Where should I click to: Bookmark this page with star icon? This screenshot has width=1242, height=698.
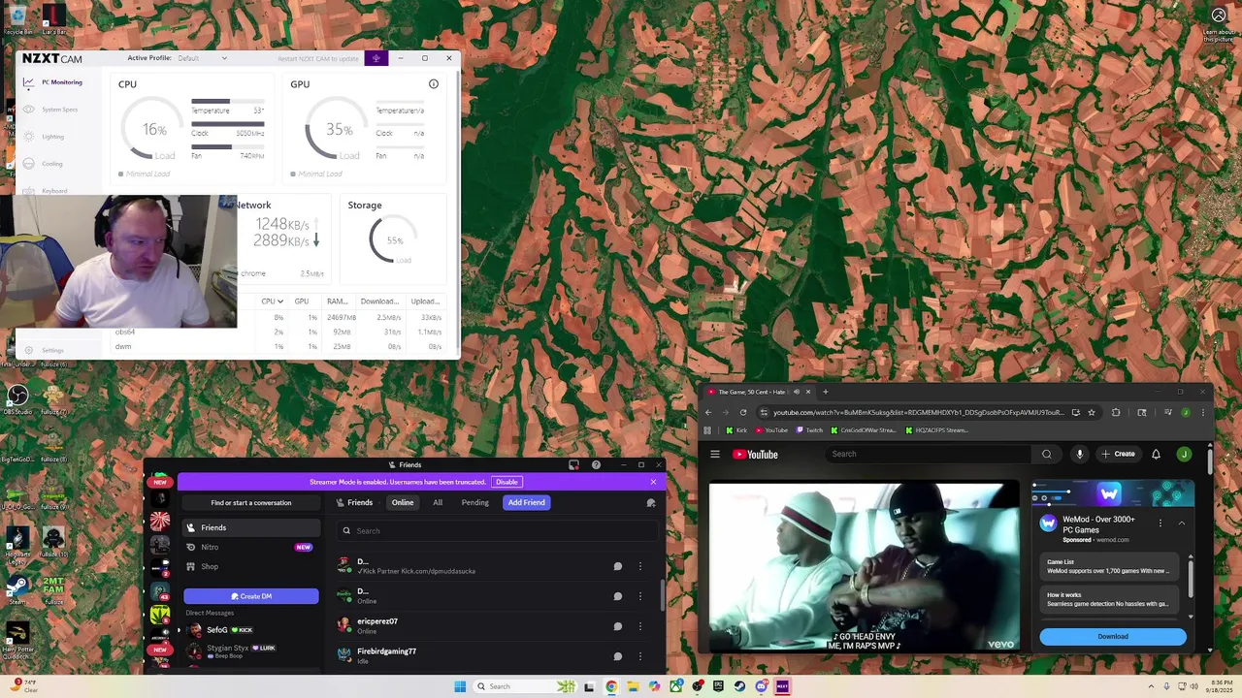1092,412
